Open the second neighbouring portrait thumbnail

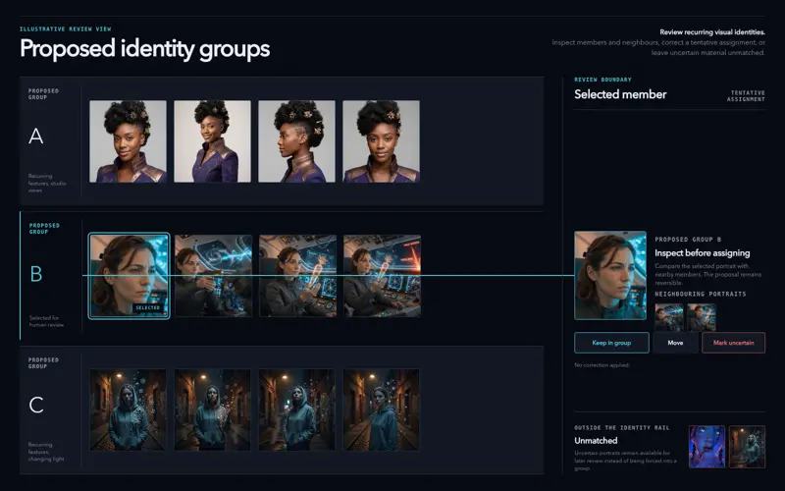pos(702,317)
